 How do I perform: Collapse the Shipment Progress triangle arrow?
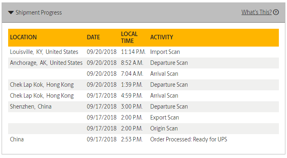[11, 13]
